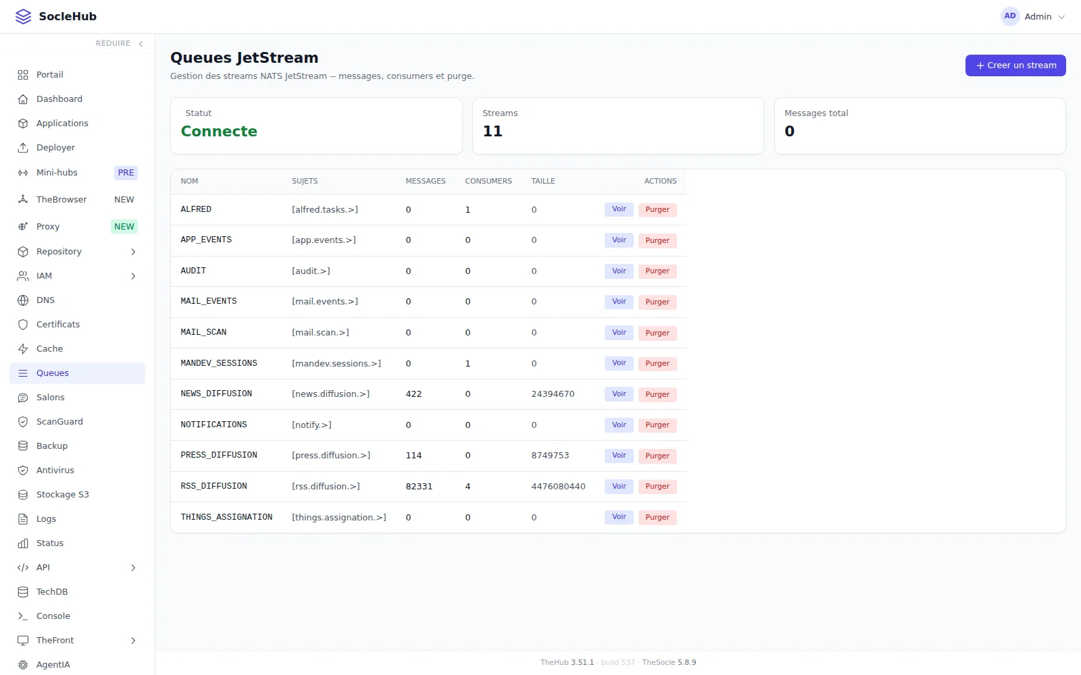The width and height of the screenshot is (1081, 675).
Task: Click the Cache lightning icon
Action: 23,349
